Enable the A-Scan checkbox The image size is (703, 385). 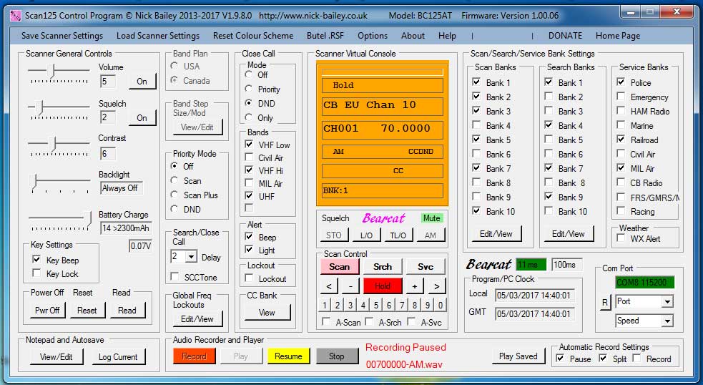326,321
